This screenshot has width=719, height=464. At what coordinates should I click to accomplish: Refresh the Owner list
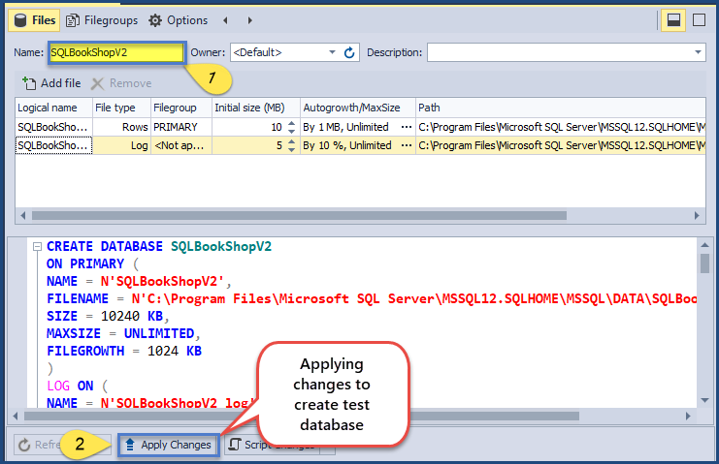(349, 52)
